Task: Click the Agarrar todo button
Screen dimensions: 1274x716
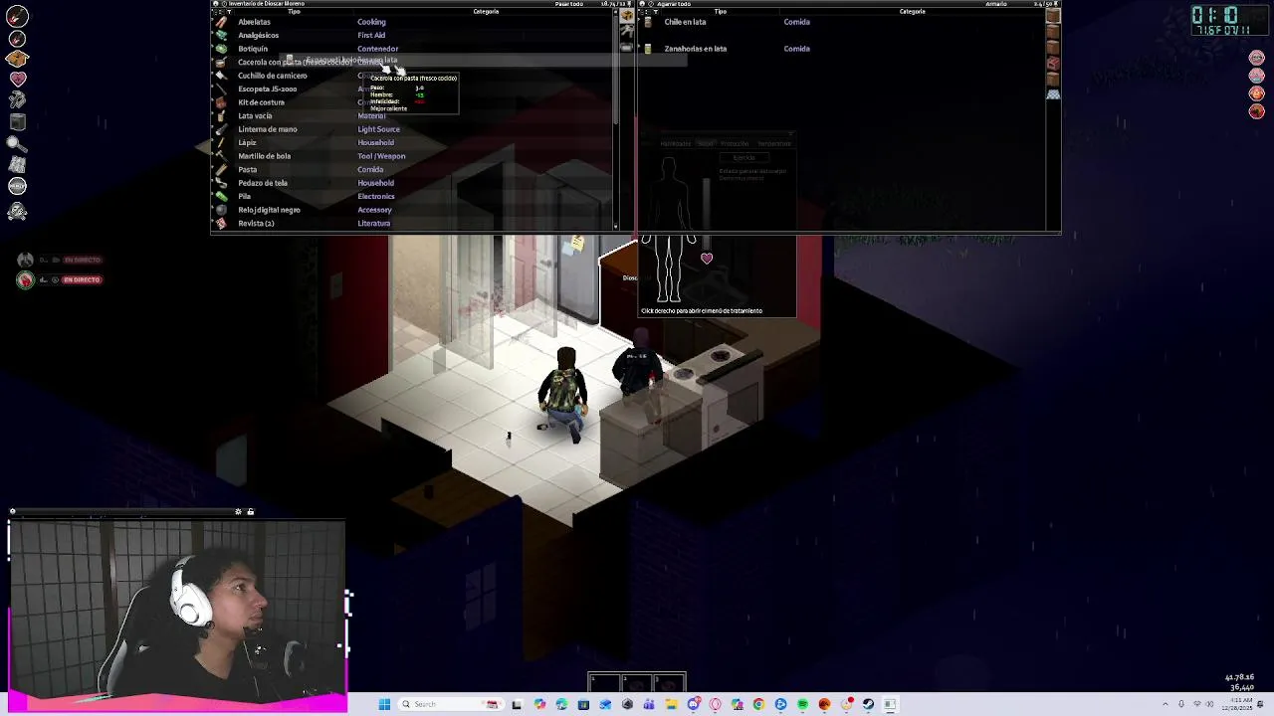Action: tap(674, 4)
